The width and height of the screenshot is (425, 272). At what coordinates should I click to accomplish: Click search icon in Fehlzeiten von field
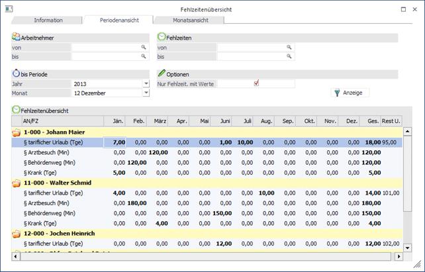[289, 48]
